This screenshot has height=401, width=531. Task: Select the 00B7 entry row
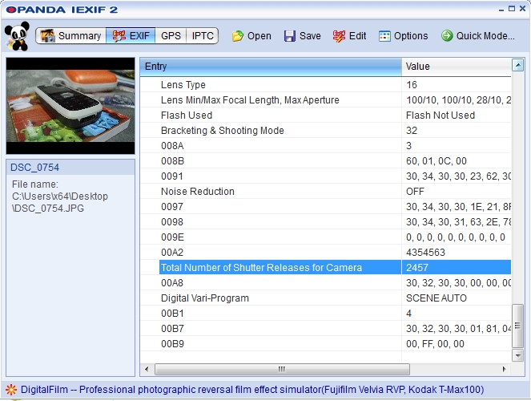point(326,329)
